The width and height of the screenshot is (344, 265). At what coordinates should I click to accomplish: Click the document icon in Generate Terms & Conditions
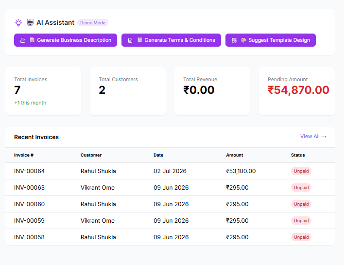click(130, 40)
